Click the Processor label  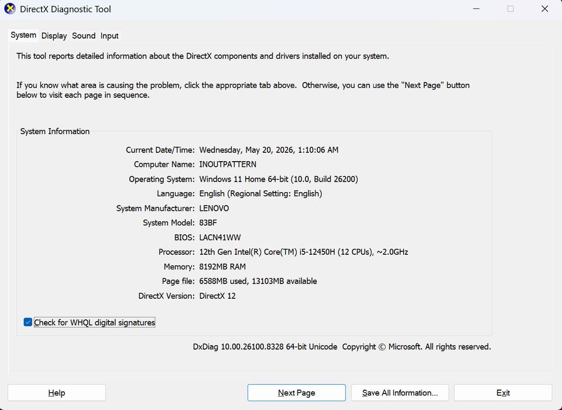click(x=177, y=252)
